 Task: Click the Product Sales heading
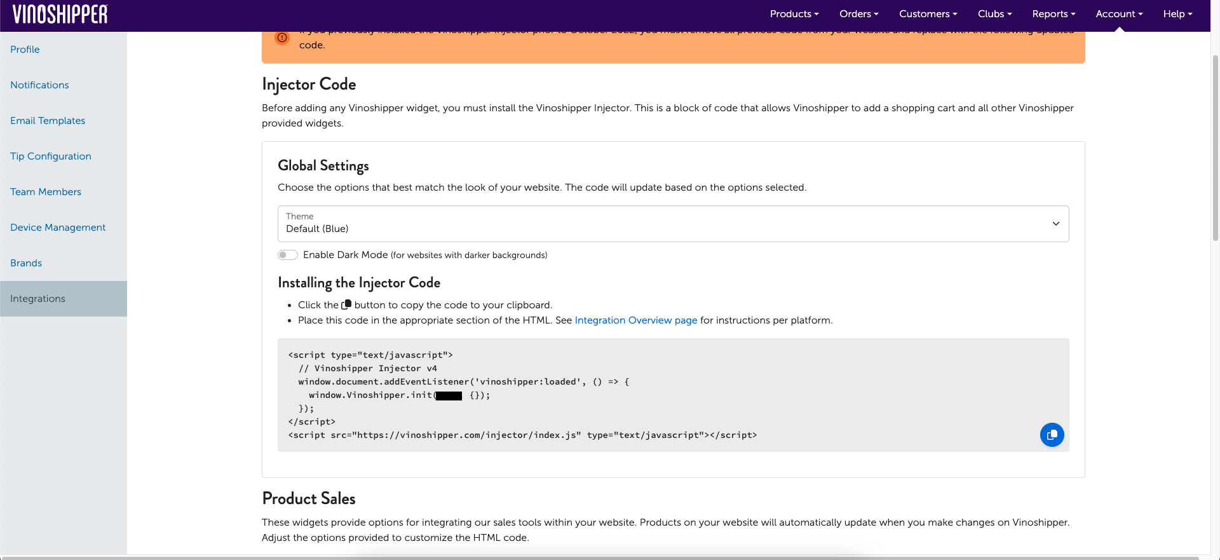[309, 498]
